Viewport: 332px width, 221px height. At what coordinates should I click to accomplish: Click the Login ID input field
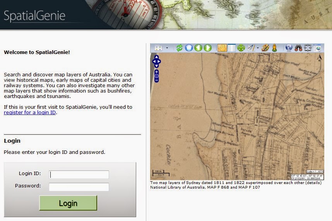point(79,175)
